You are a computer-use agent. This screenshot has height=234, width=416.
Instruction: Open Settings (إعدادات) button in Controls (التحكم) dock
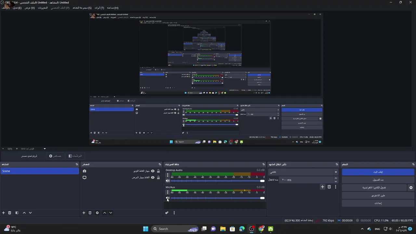coord(378,203)
